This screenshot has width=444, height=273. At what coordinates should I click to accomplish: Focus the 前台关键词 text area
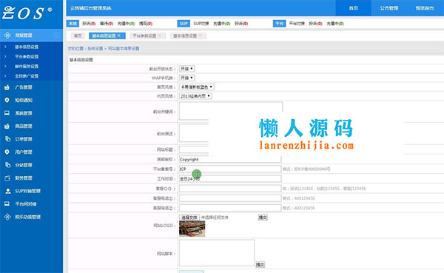[x=231, y=111]
